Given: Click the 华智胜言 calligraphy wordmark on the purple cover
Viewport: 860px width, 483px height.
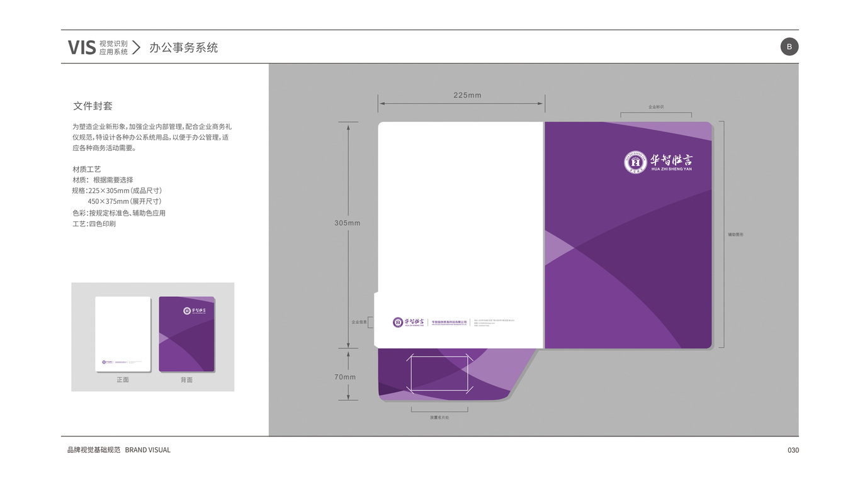Looking at the screenshot, I should point(671,159).
